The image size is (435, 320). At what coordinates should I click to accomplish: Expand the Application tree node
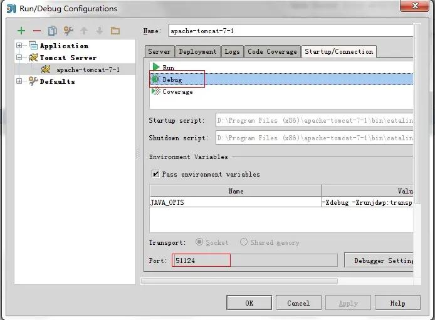coord(19,46)
